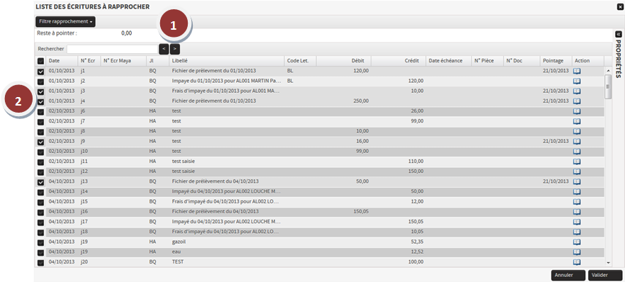Open the action book icon for entry j8
The height and width of the screenshot is (282, 625).
click(x=576, y=131)
